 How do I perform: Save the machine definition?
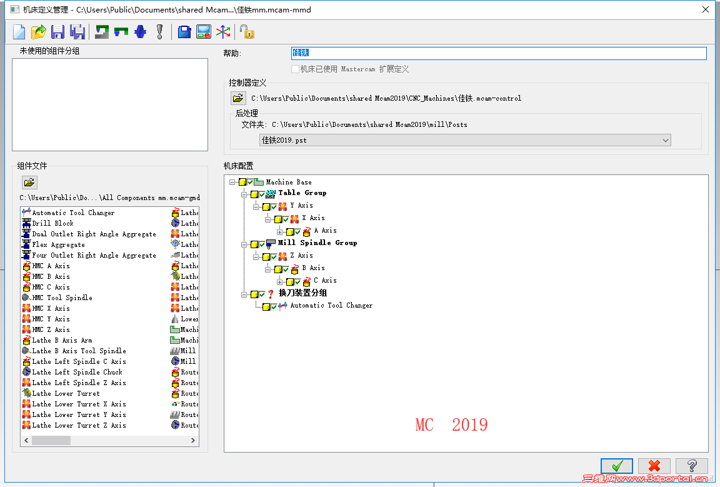click(58, 32)
